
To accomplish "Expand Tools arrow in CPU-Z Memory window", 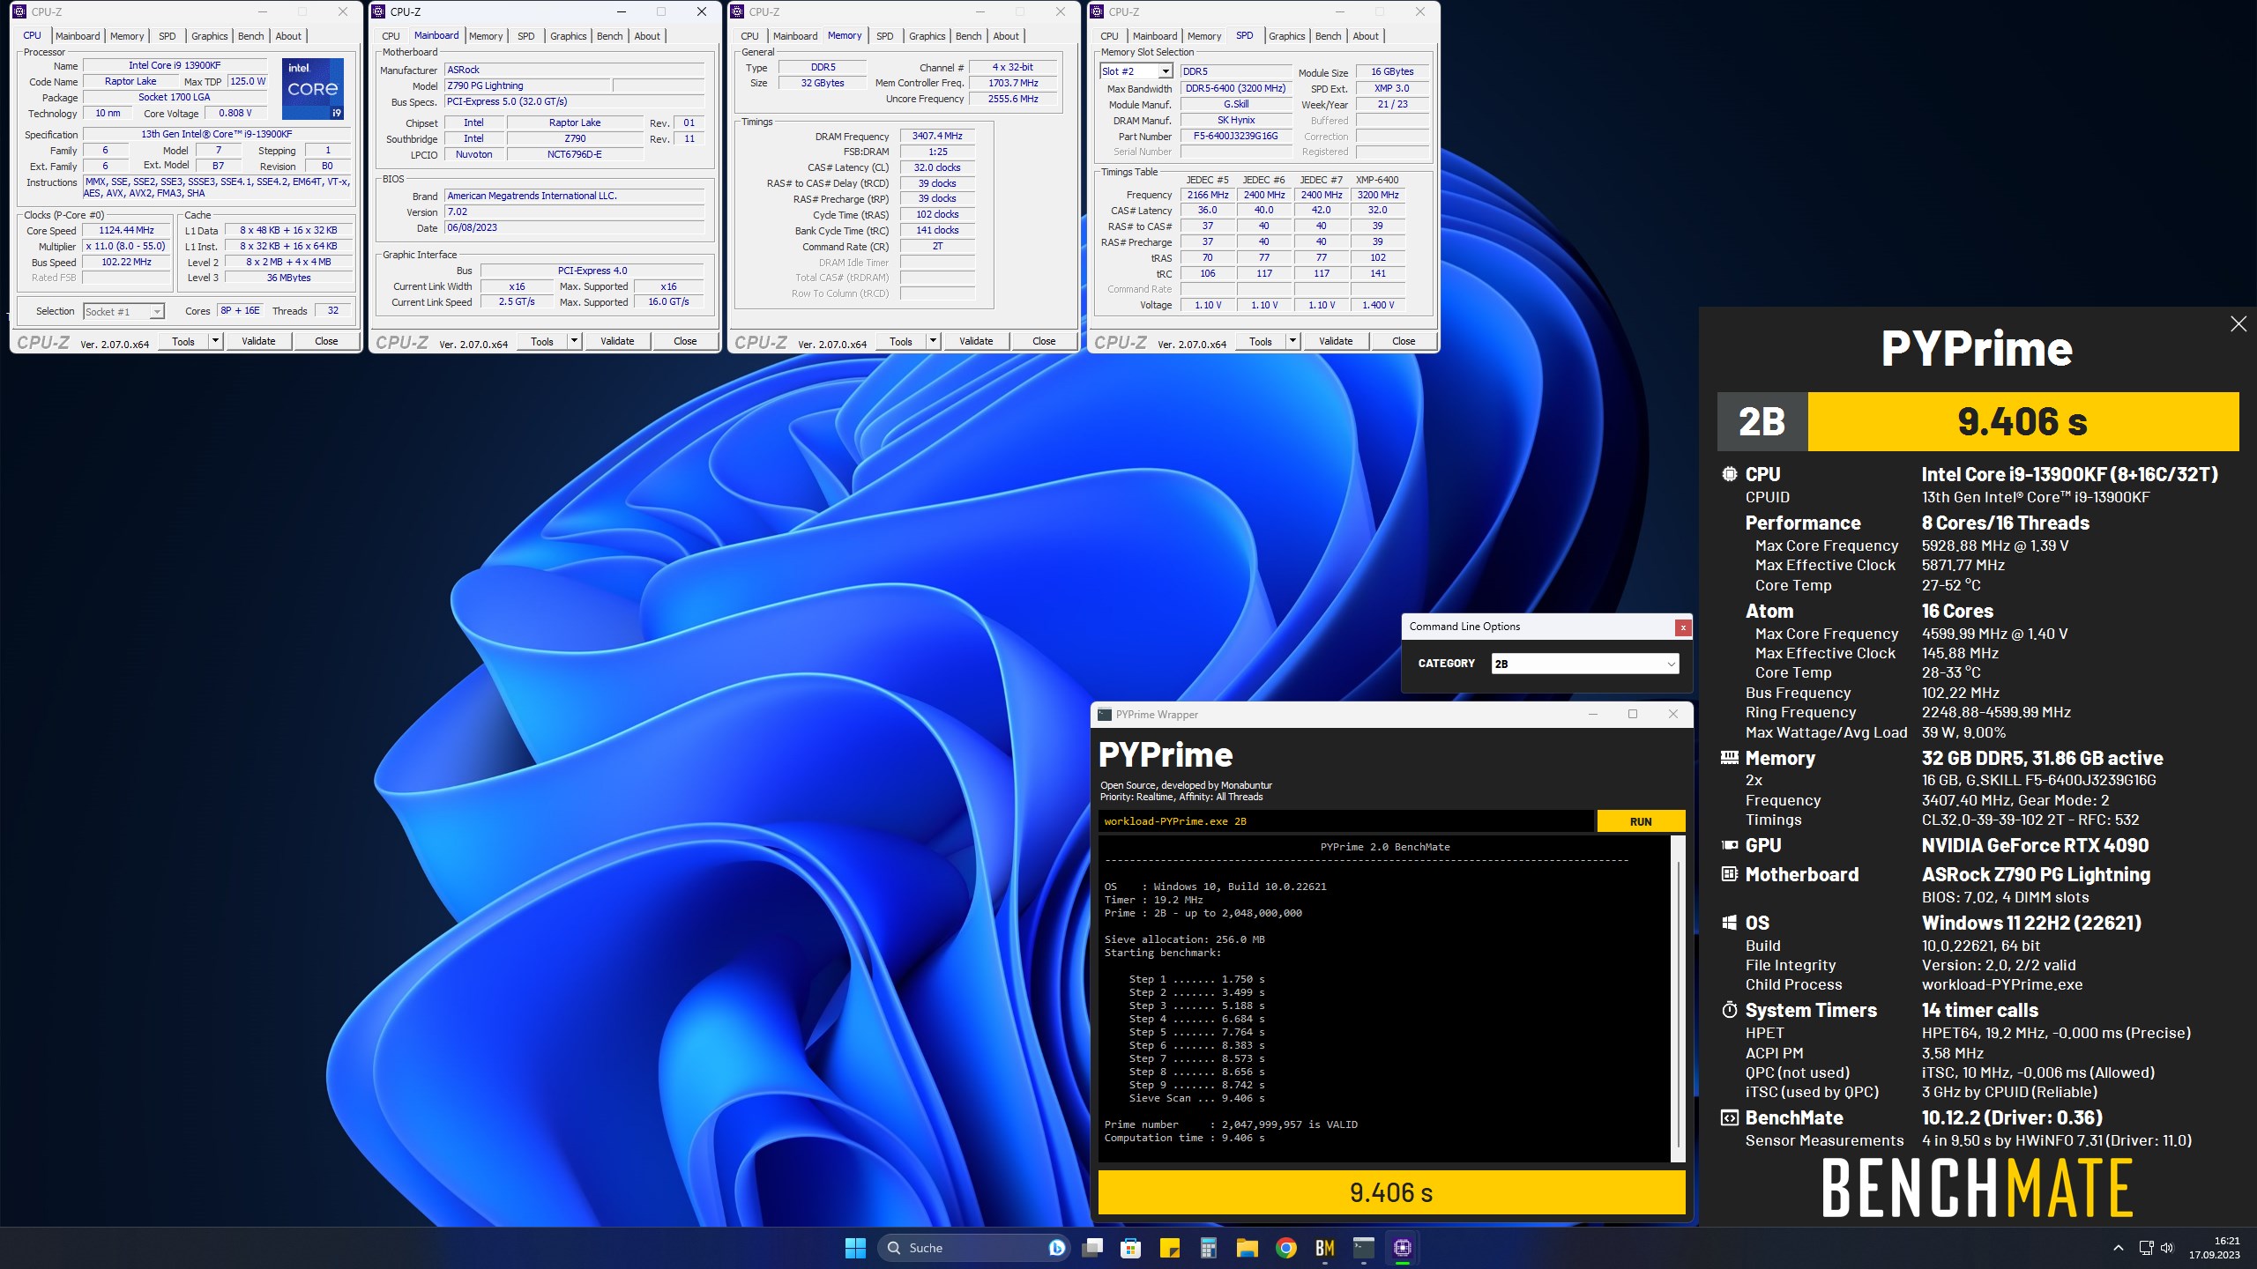I will click(933, 341).
